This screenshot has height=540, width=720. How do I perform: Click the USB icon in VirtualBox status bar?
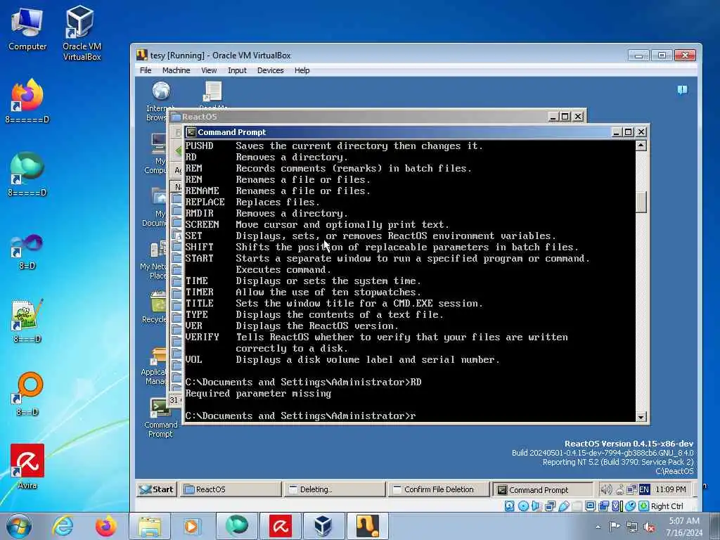pos(564,506)
